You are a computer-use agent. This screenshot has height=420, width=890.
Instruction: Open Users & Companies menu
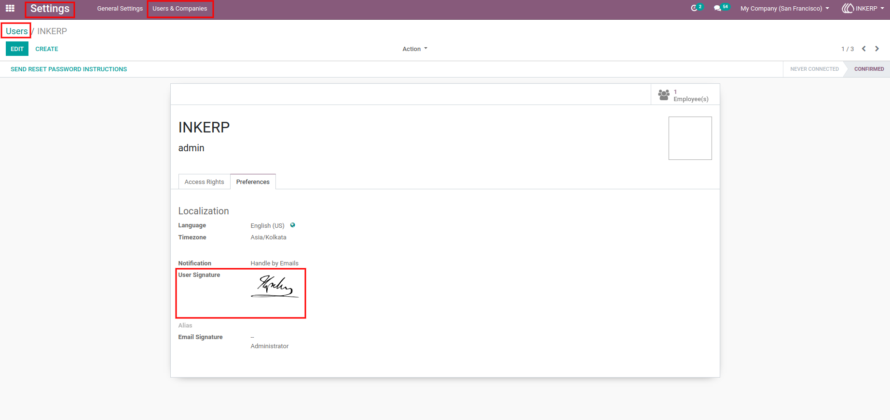tap(180, 8)
